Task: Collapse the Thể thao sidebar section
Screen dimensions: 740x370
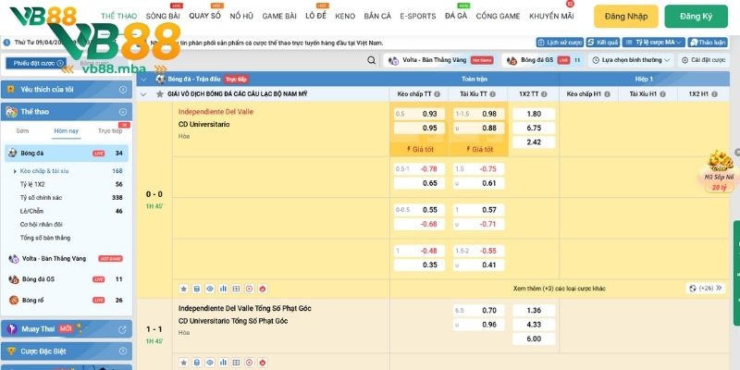Action: [x=122, y=112]
